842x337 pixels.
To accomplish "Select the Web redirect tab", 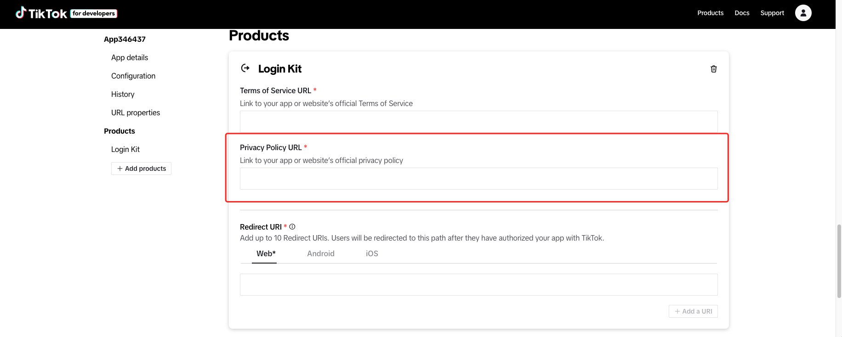I will coord(266,253).
